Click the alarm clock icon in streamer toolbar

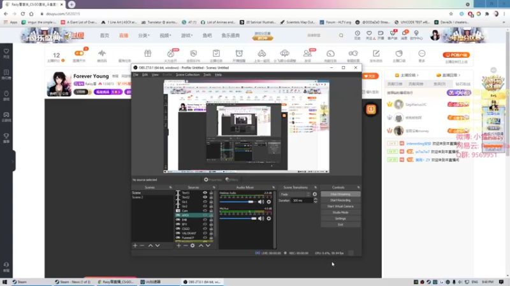point(239,53)
